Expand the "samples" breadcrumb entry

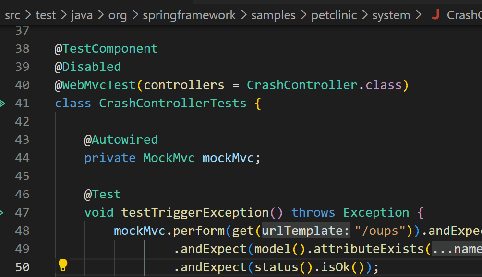coord(273,14)
